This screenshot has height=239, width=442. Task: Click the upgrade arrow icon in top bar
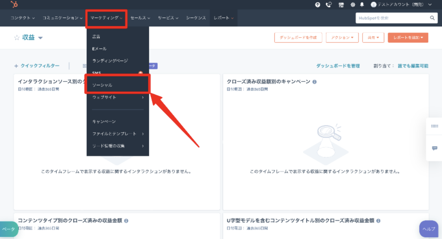(x=318, y=5)
